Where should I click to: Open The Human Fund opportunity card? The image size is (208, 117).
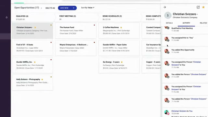pos(76,31)
